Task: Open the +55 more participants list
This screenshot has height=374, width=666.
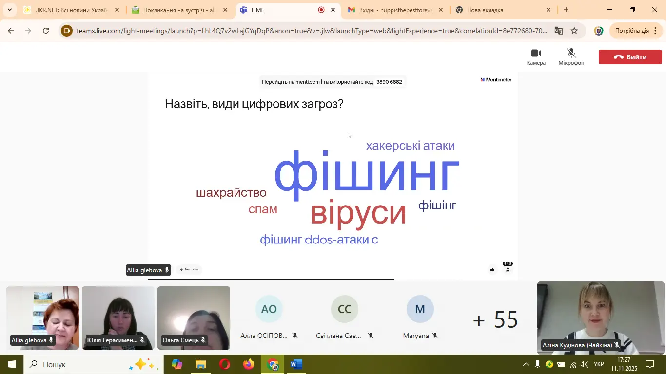Action: (495, 320)
